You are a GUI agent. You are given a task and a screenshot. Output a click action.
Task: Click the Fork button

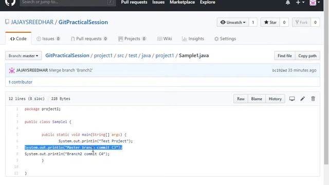[302, 22]
